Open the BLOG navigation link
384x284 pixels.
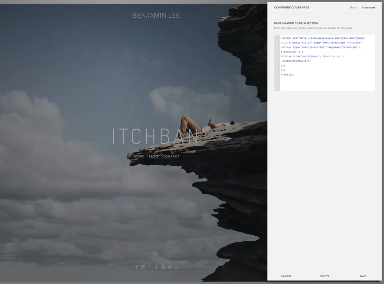point(153,156)
